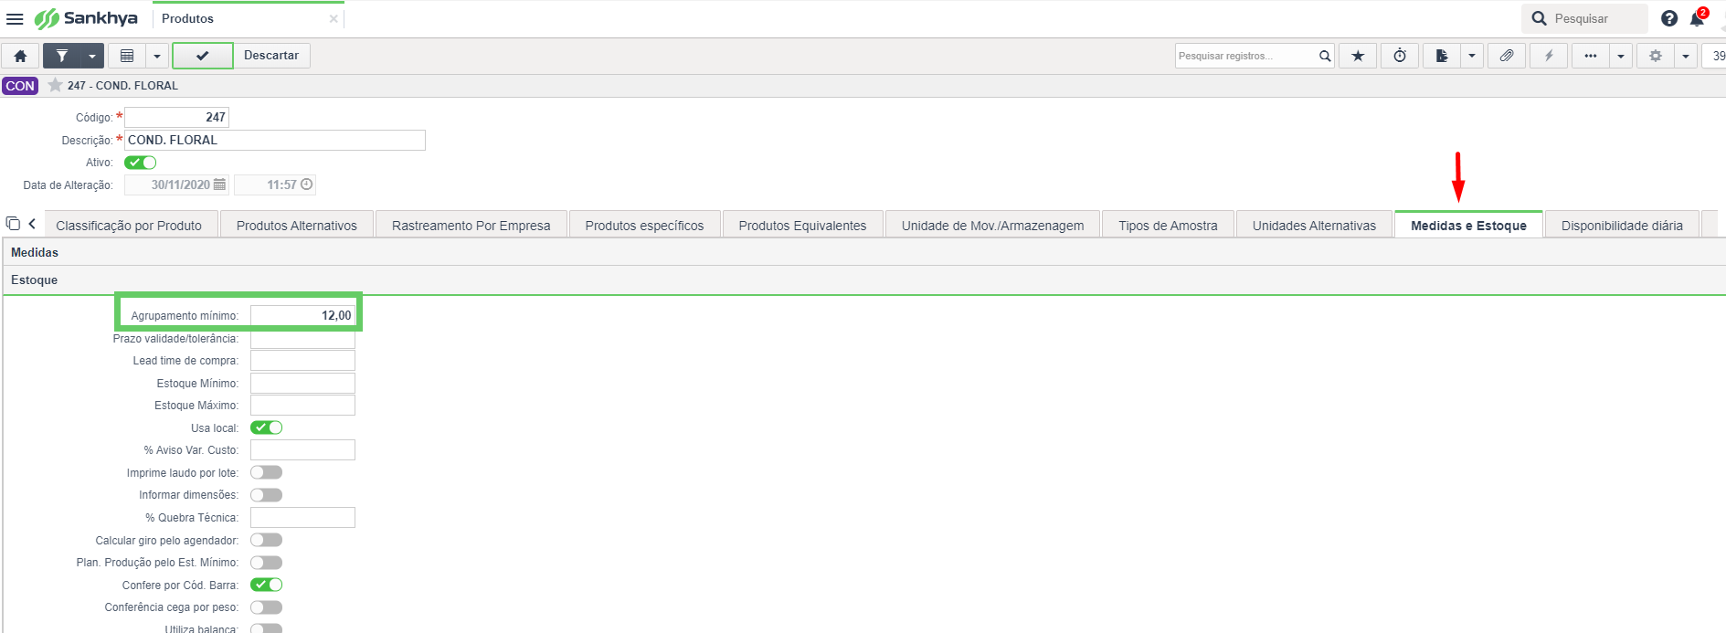Open the filter funnel icon
The width and height of the screenshot is (1726, 633).
pos(61,56)
